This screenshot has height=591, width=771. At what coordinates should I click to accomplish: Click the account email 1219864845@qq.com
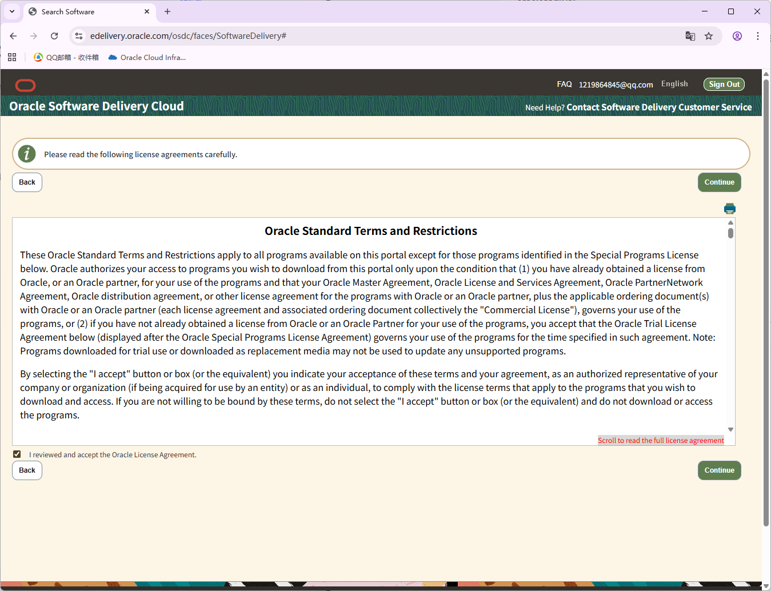coord(616,85)
